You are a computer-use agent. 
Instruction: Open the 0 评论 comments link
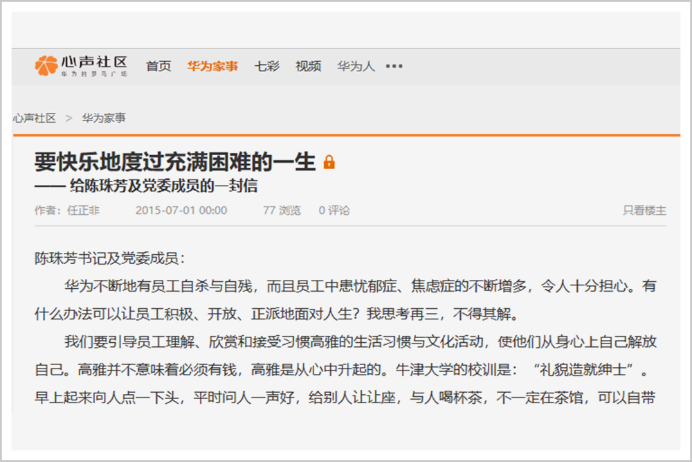[x=334, y=211]
